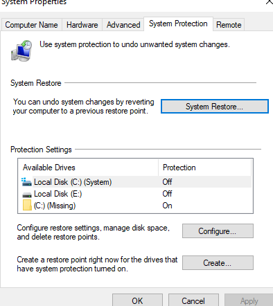Select the System Protection tab
Screen dimensions: 273x306
click(178, 24)
